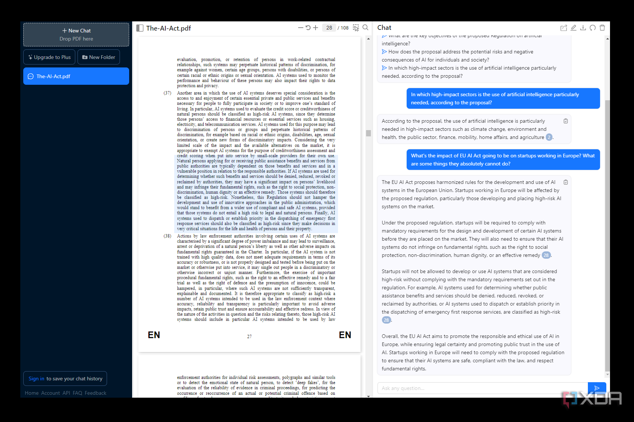Click the highlighted paragraph in recital 37

click(x=256, y=195)
